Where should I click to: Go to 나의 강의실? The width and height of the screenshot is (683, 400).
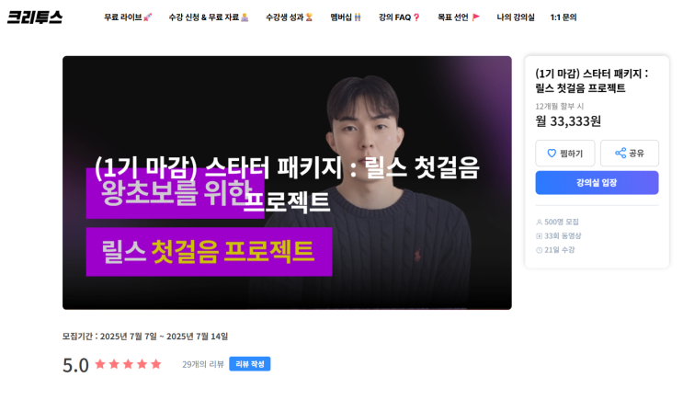(x=516, y=17)
